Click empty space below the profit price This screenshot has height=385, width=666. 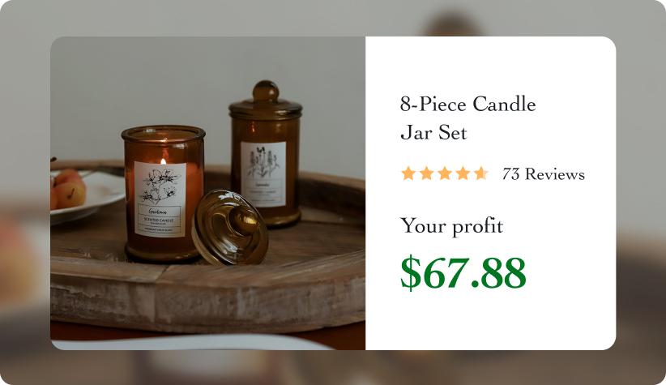click(490, 321)
